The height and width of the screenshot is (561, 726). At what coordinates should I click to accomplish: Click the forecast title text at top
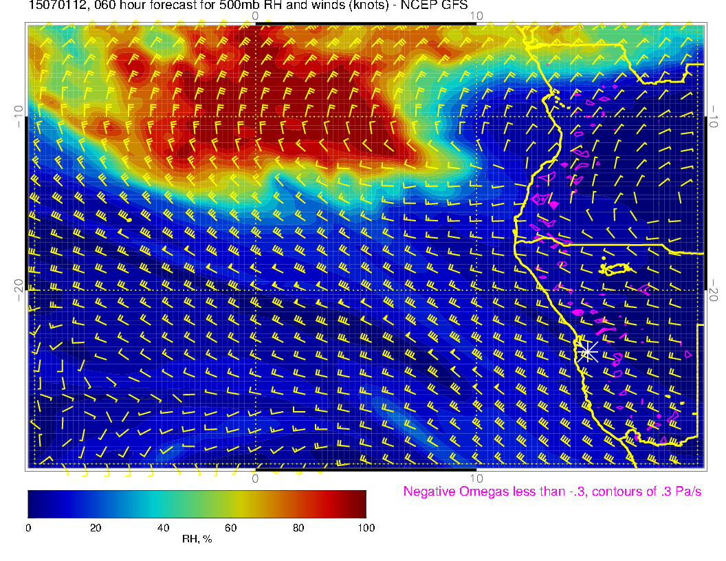coord(248,5)
